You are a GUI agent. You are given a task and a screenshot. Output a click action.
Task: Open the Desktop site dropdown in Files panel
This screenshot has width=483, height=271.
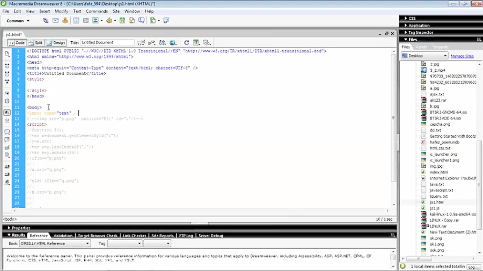(x=425, y=56)
